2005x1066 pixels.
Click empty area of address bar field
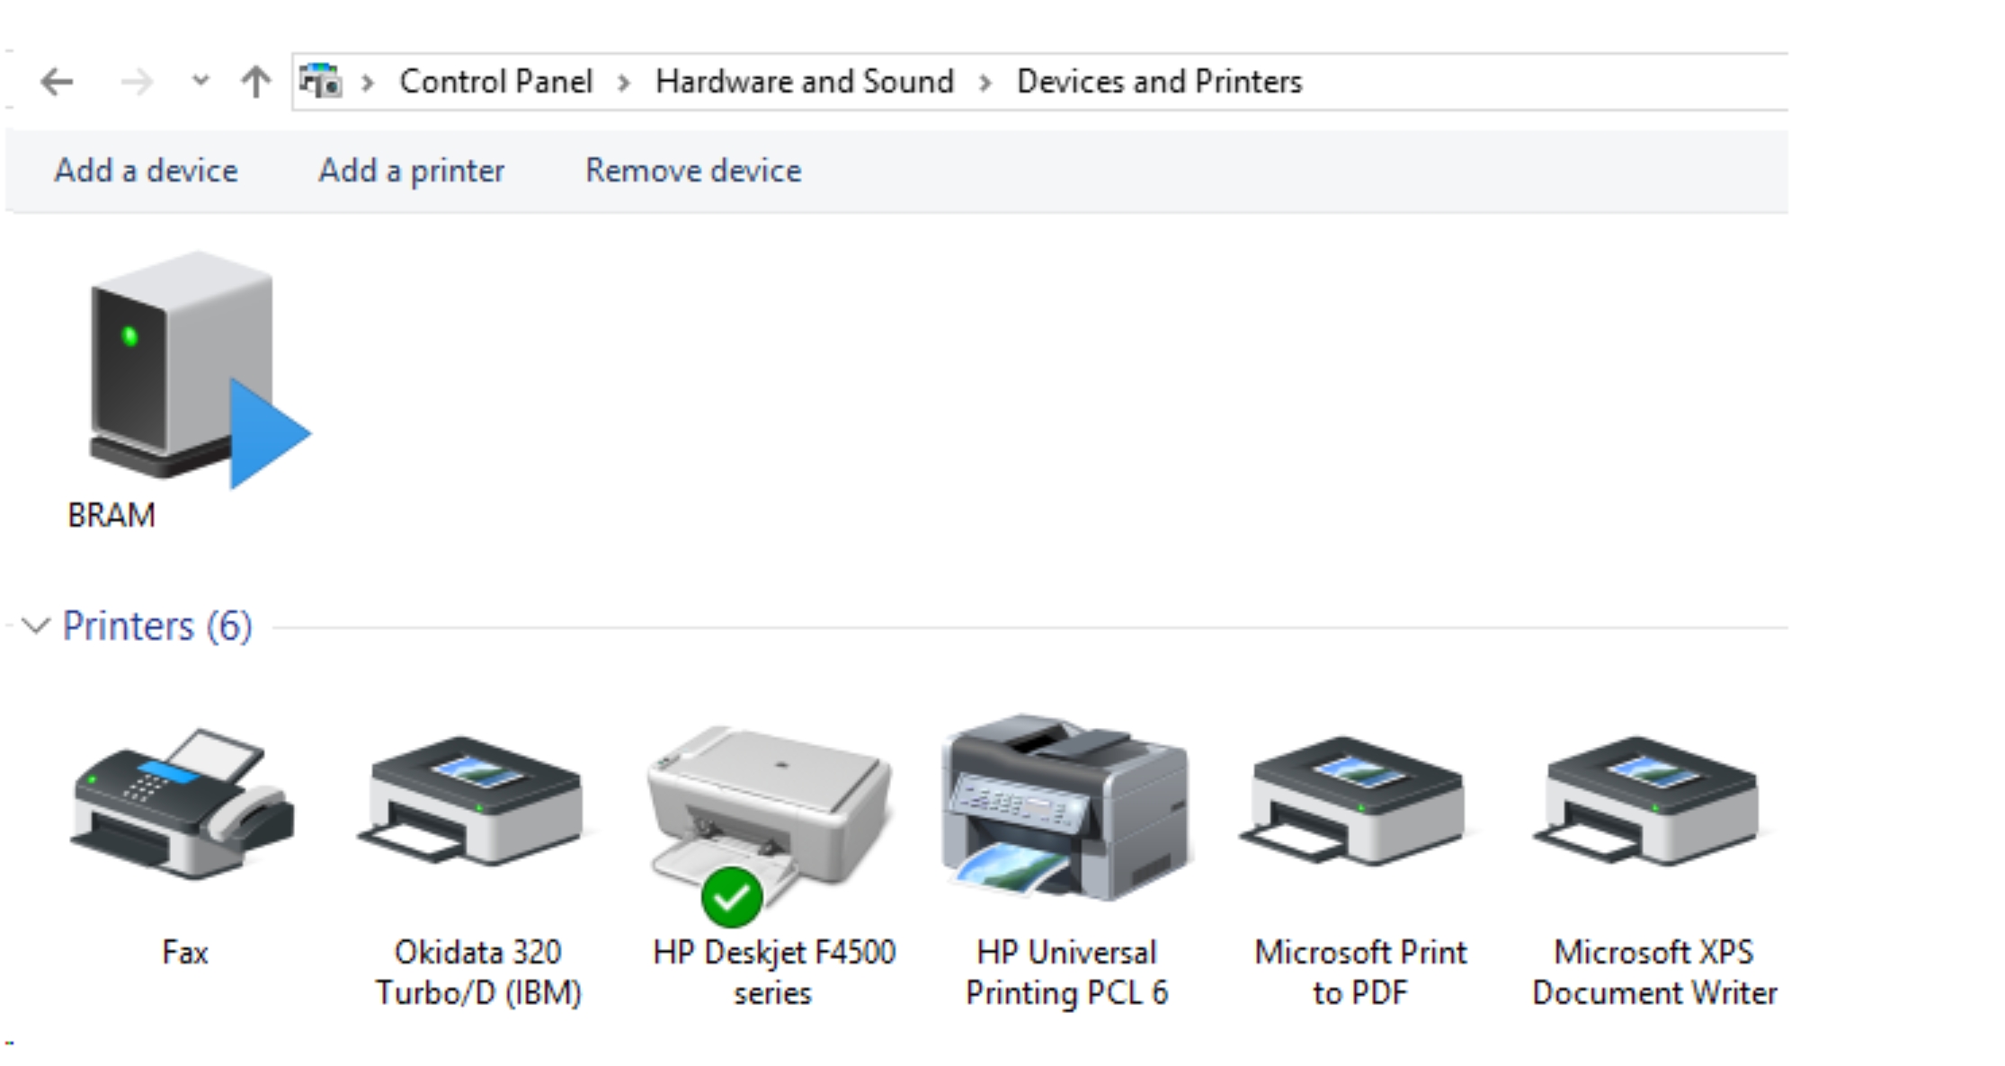1546,82
